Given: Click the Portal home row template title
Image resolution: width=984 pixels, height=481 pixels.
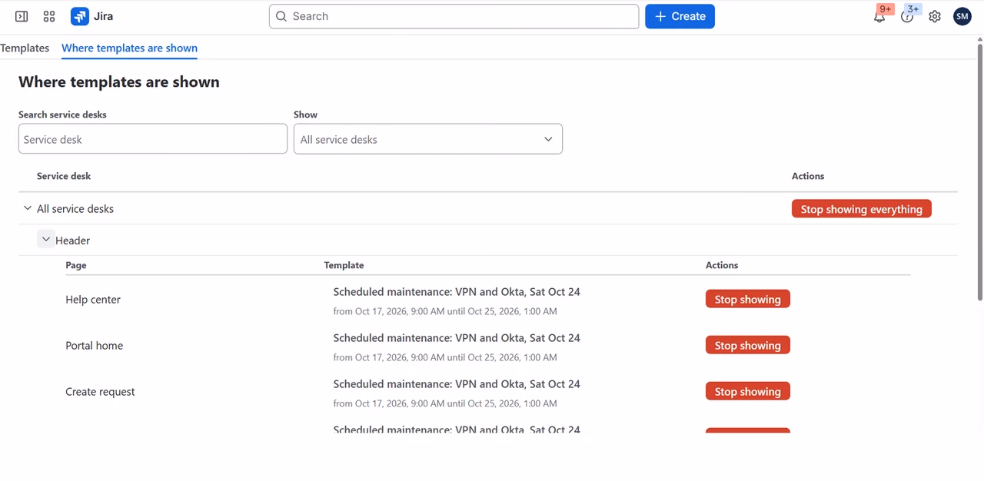Looking at the screenshot, I should click(457, 338).
